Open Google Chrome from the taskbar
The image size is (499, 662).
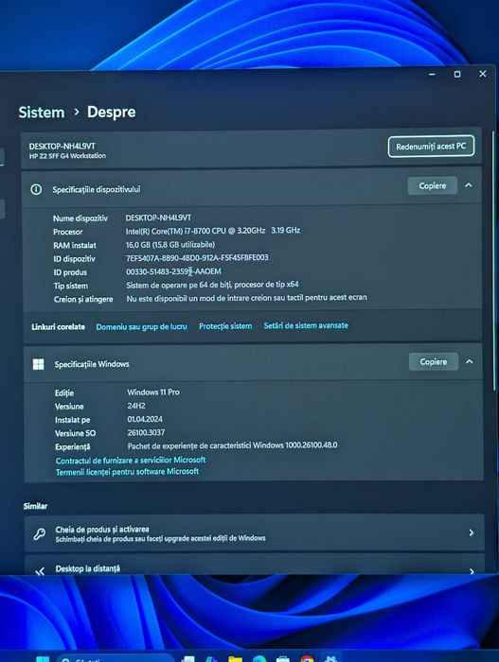[307, 659]
